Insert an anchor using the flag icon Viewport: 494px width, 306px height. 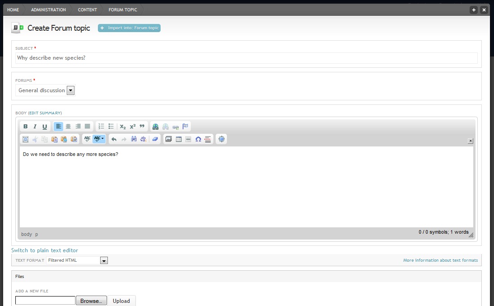click(x=185, y=126)
